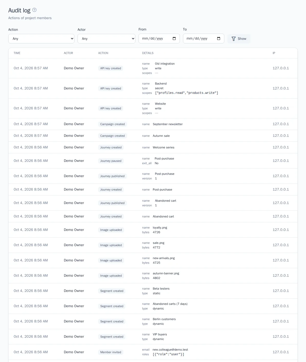Click the IP address in Old integration row
Image resolution: width=306 pixels, height=362 pixels.
click(x=281, y=68)
